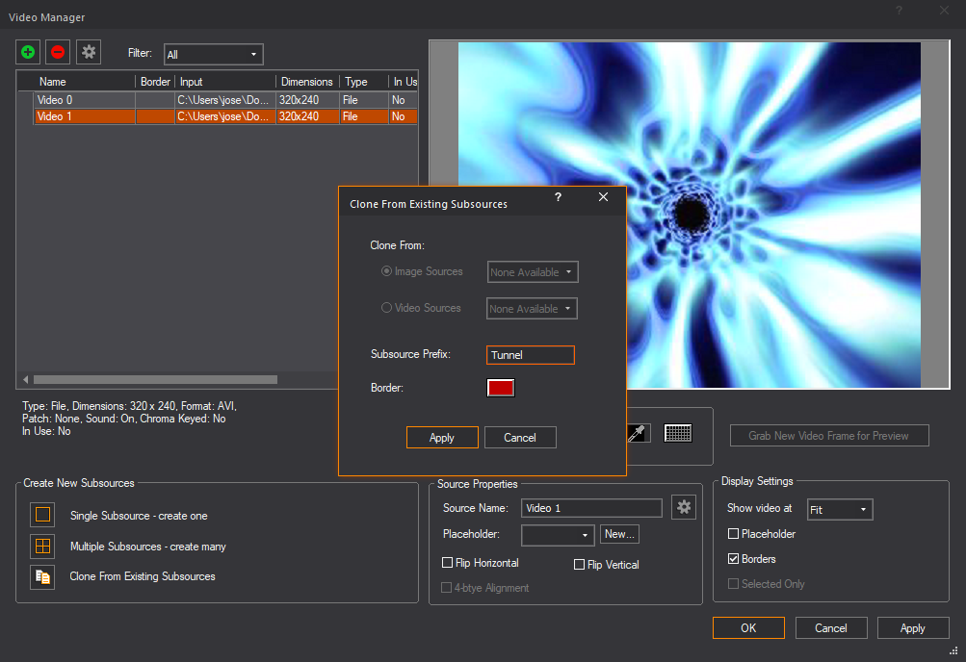The width and height of the screenshot is (966, 662).
Task: Toggle the Borders checkbox
Action: pyautogui.click(x=734, y=559)
